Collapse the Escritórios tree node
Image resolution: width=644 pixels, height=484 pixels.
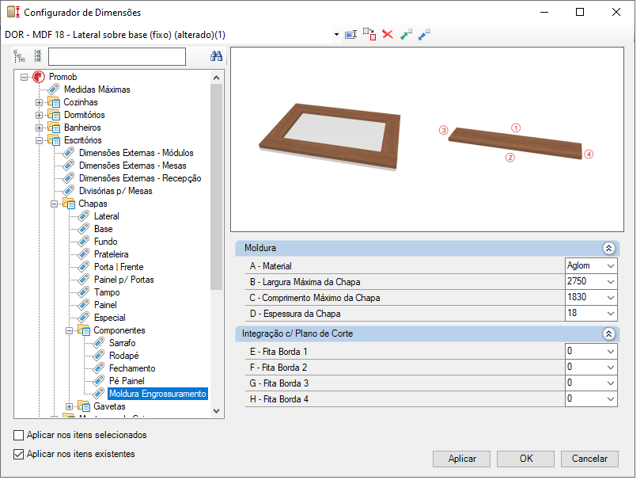point(39,140)
